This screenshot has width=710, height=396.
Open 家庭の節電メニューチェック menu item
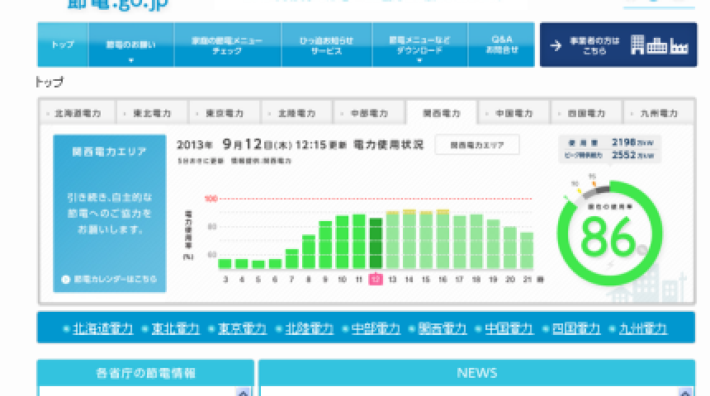point(226,45)
